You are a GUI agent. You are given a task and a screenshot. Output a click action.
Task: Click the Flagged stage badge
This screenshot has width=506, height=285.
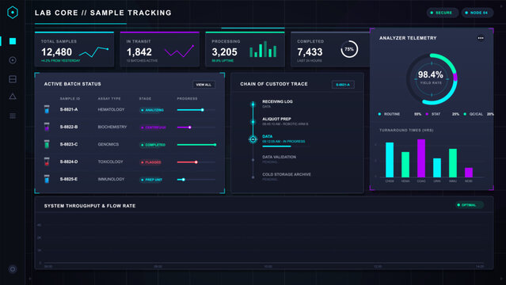click(x=150, y=162)
